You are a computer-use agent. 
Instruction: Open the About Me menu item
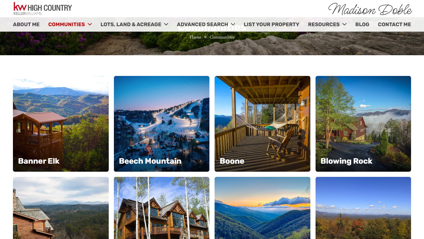[26, 24]
